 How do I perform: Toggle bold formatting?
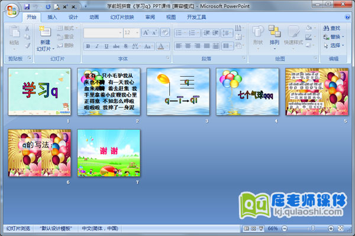88,46
